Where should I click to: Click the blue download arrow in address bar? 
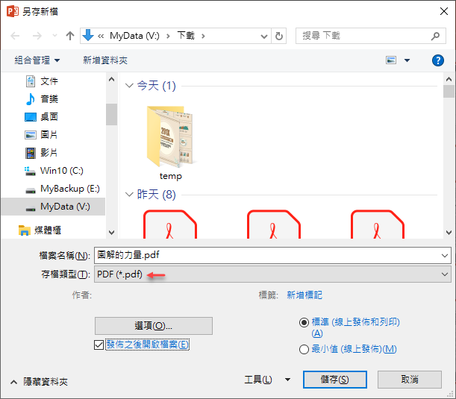tap(88, 36)
